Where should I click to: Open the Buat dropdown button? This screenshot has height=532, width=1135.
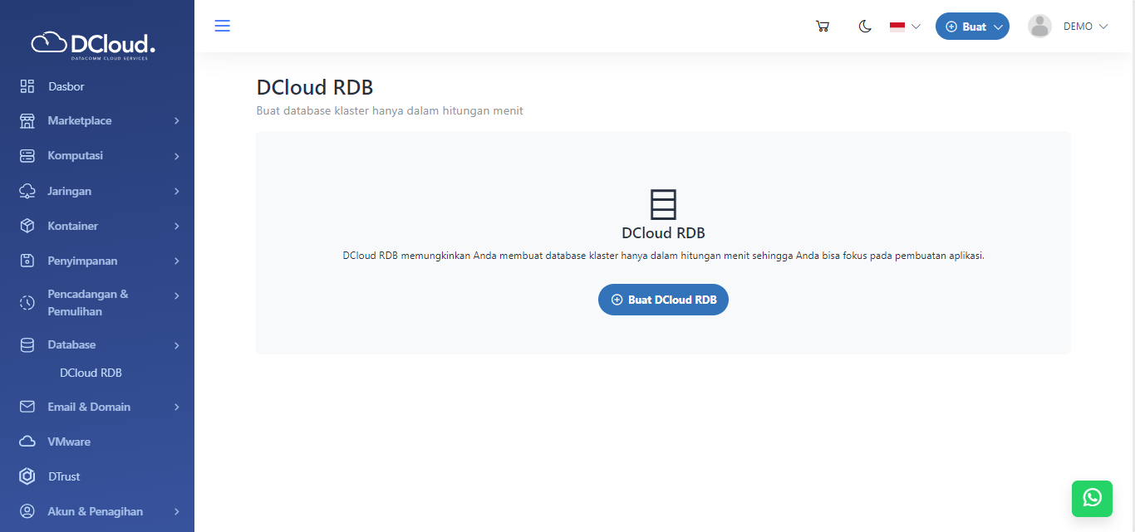pos(972,26)
